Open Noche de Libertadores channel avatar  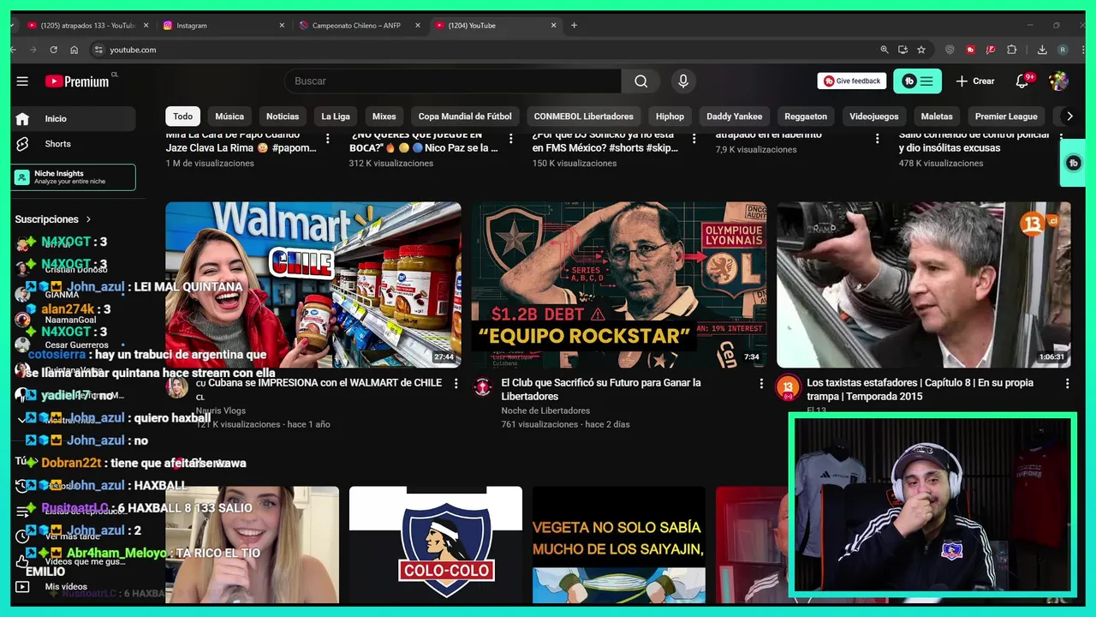coord(483,387)
